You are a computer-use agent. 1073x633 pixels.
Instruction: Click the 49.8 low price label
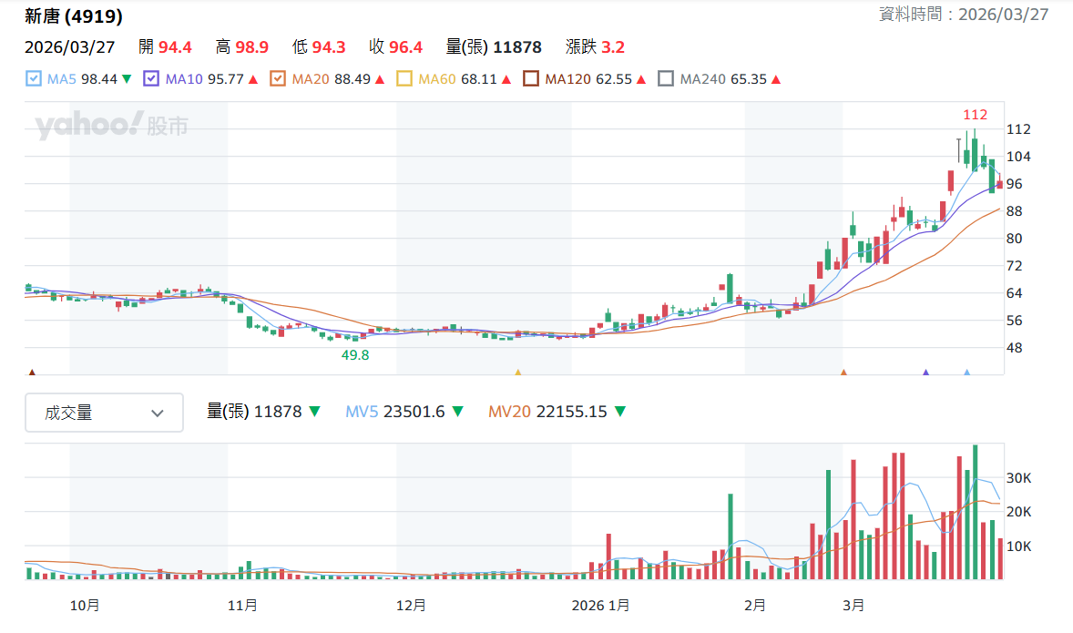click(x=355, y=355)
